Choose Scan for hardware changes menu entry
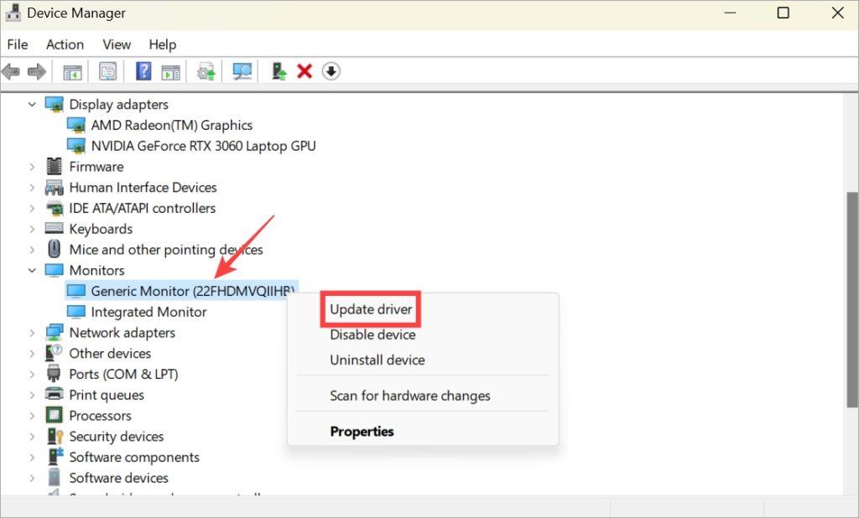Viewport: 859px width, 518px height. 409,396
